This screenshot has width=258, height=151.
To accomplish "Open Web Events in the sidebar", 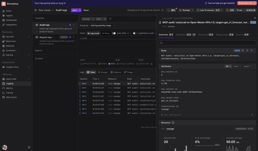I will [x=11, y=97].
